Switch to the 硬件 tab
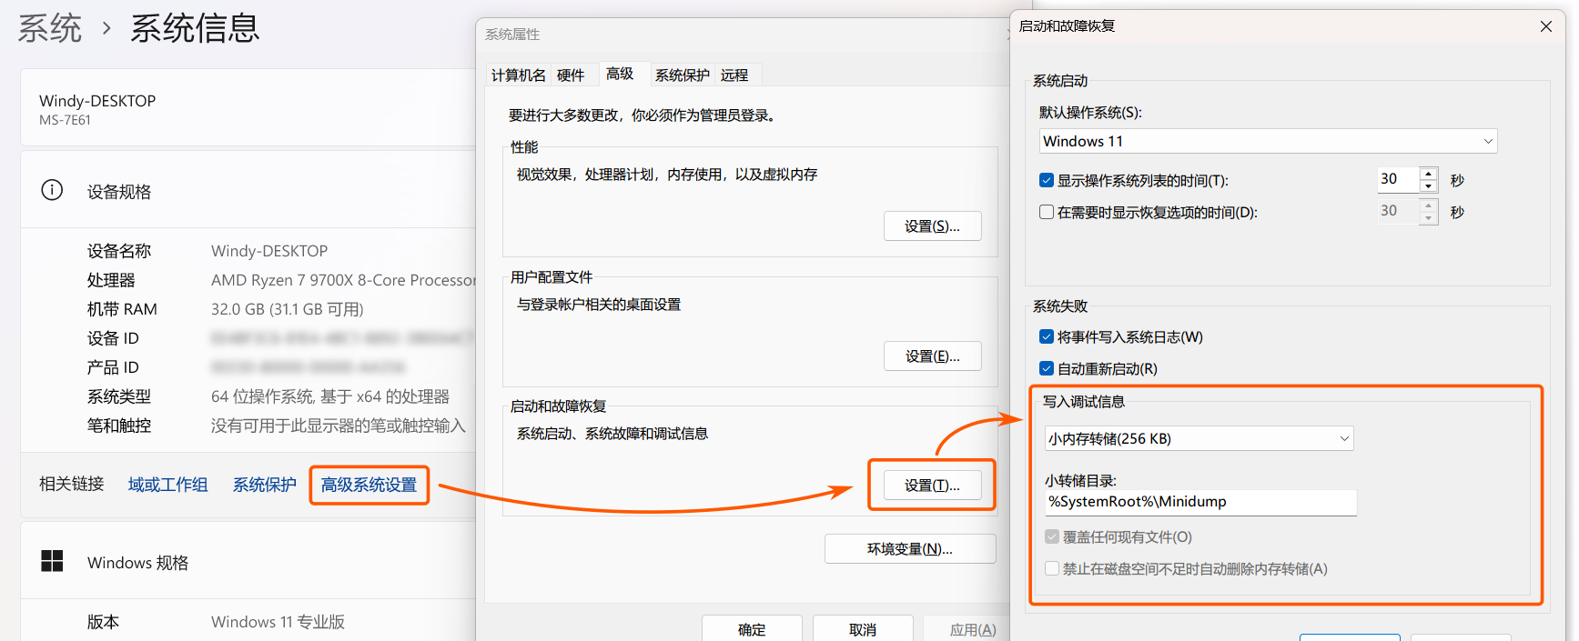This screenshot has height=641, width=1579. coord(571,75)
